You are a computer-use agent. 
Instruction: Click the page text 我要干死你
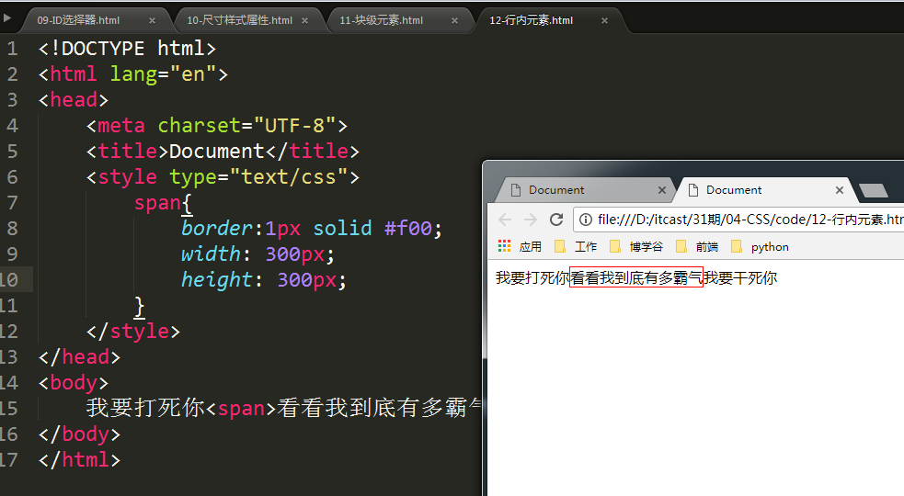[740, 277]
